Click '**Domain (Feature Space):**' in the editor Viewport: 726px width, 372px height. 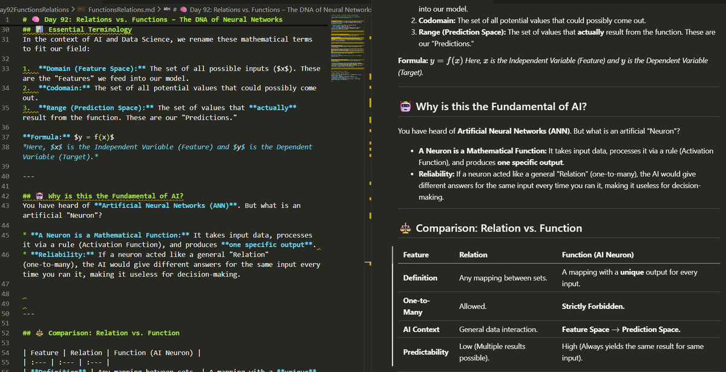pyautogui.click(x=91, y=68)
